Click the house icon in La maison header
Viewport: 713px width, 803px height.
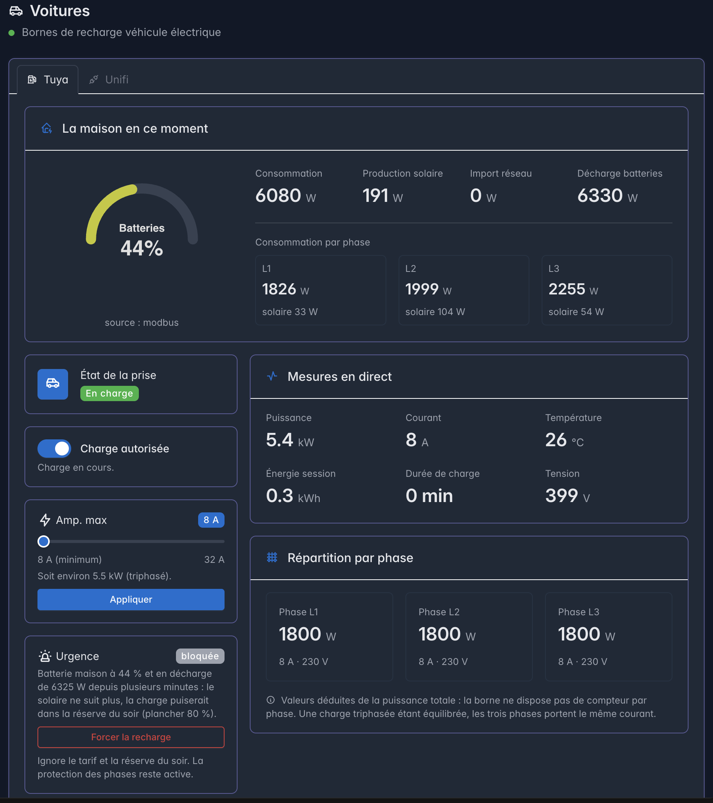[47, 128]
